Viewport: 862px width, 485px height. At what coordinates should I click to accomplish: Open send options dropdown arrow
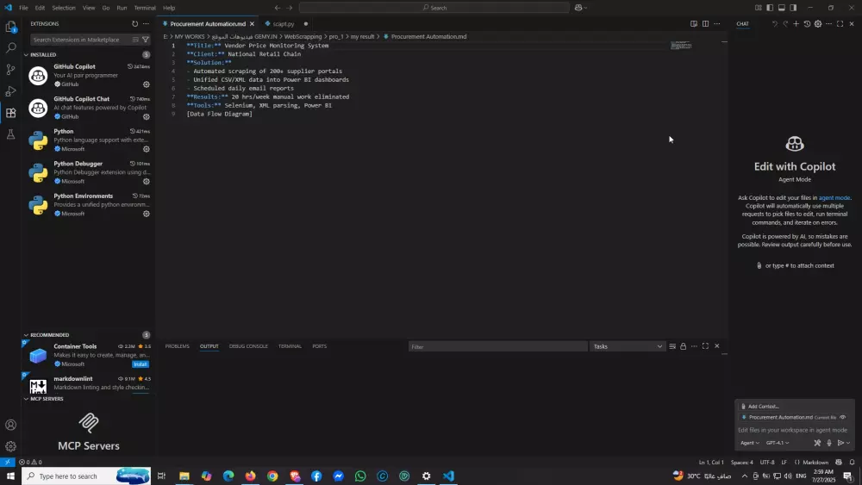pos(848,443)
